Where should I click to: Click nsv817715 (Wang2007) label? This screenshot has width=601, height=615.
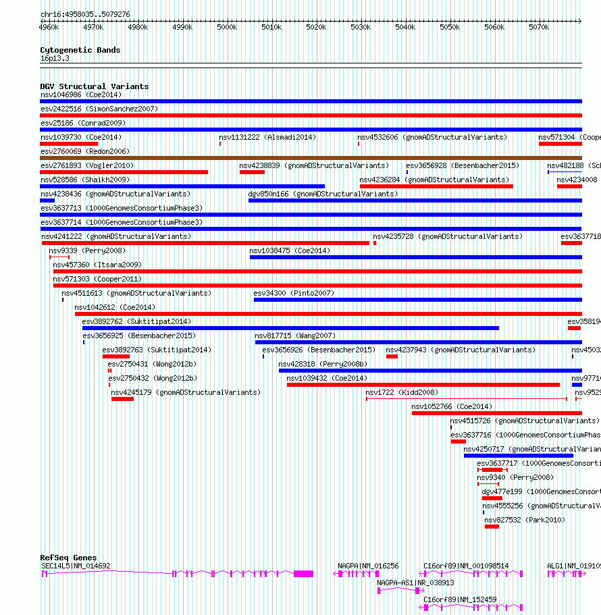click(x=295, y=336)
